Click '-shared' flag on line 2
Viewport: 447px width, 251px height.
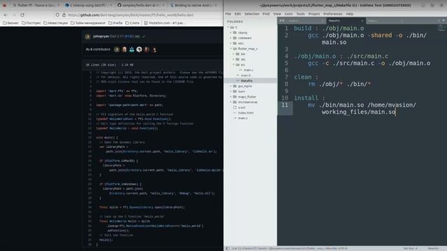(380, 36)
